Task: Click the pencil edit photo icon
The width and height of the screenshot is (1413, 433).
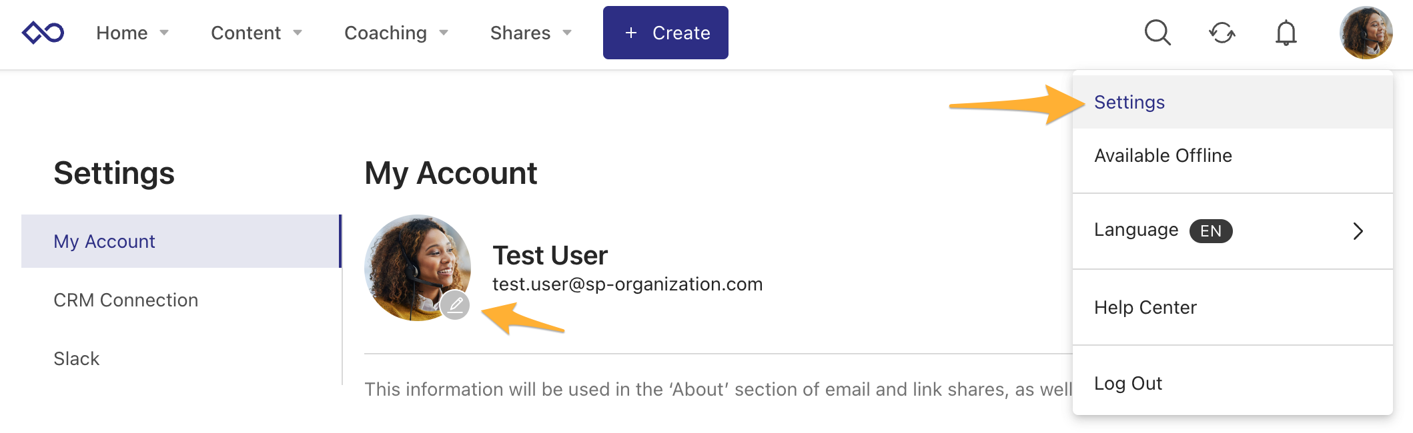Action: 456,305
